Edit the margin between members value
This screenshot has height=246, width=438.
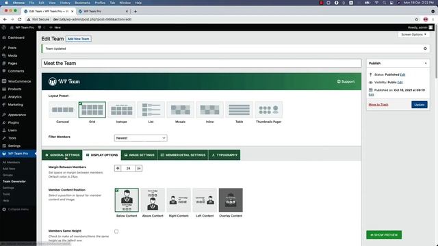tap(128, 169)
